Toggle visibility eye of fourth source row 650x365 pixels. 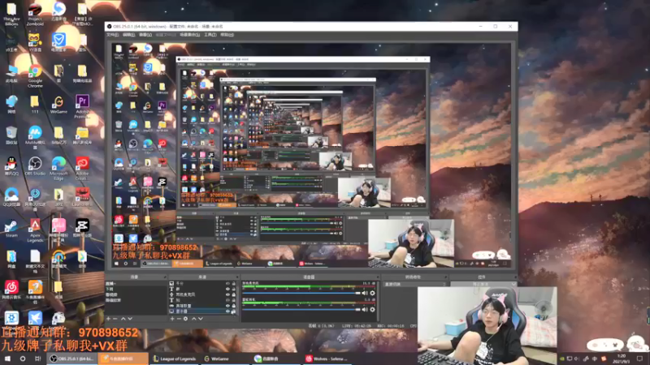(227, 300)
